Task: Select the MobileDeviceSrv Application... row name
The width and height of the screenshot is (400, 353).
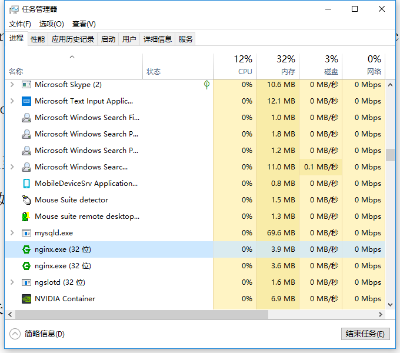Action: [86, 184]
